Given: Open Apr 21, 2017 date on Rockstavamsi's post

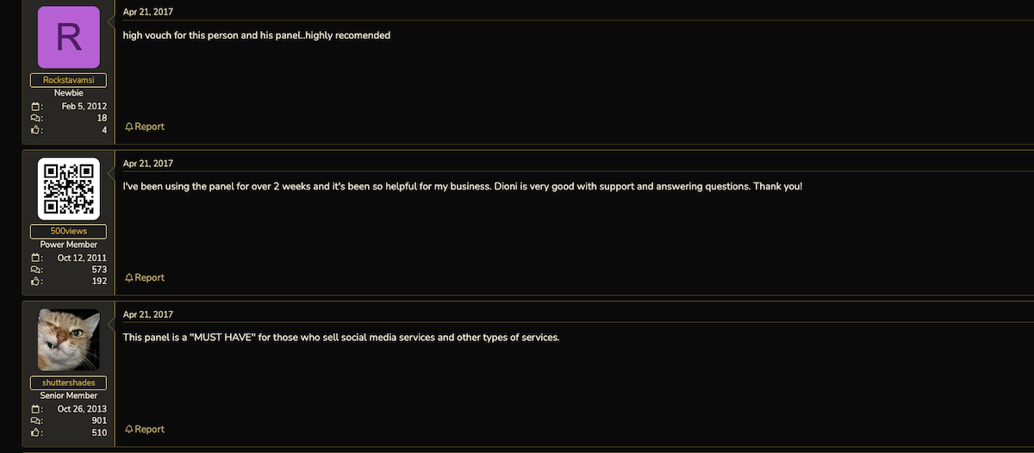Looking at the screenshot, I should click(x=148, y=12).
